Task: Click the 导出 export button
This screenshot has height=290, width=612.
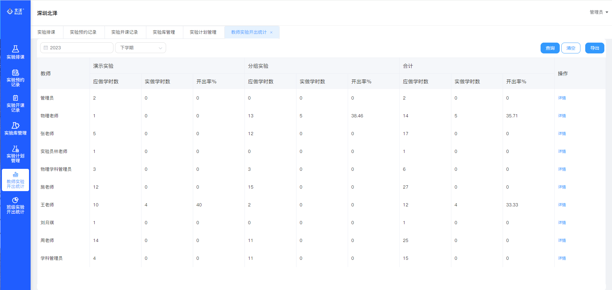Action: (x=594, y=48)
